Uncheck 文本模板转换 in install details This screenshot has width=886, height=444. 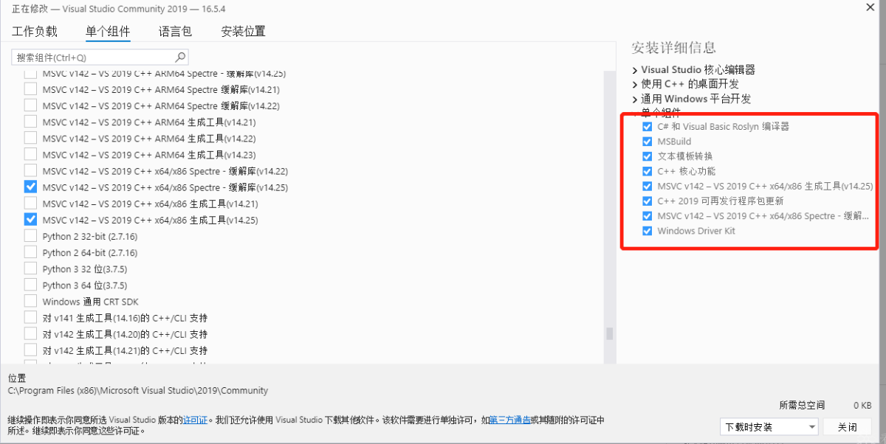pos(648,156)
